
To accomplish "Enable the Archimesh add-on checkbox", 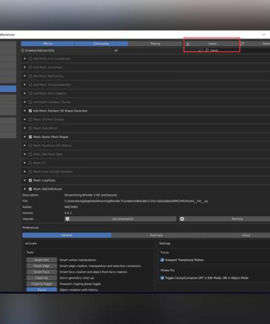I will coord(30,67).
